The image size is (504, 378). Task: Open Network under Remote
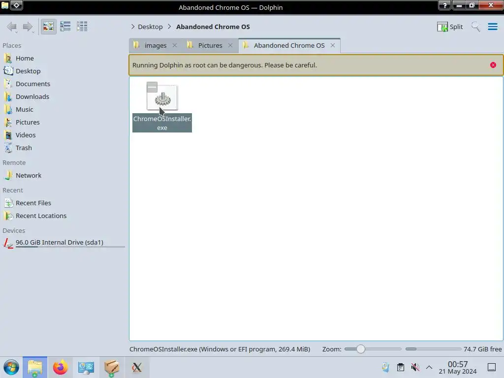[28, 176]
